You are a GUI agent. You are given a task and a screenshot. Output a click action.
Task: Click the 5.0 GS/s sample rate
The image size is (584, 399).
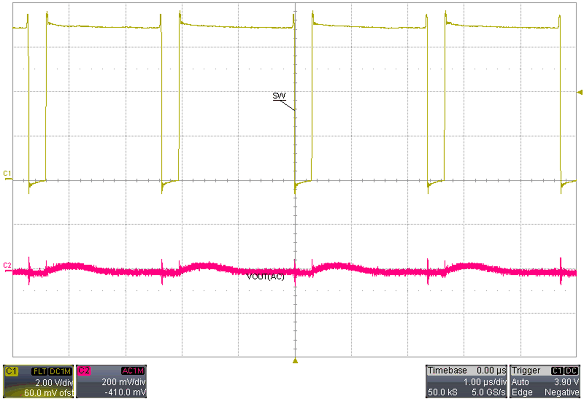tap(489, 392)
